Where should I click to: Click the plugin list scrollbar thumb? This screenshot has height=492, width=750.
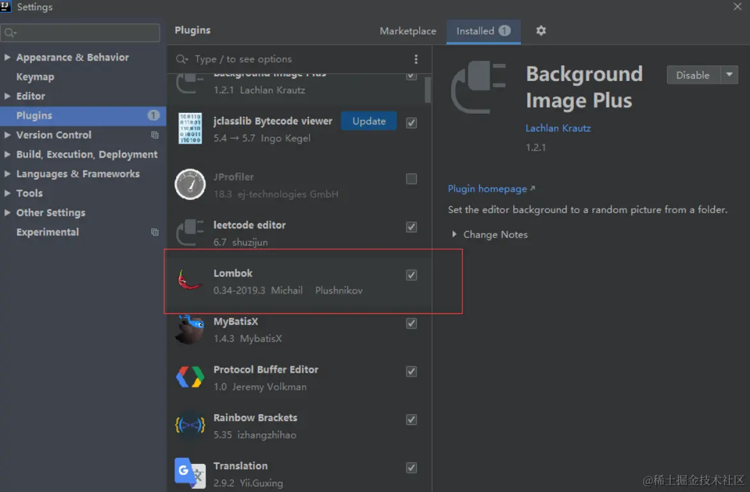click(428, 89)
